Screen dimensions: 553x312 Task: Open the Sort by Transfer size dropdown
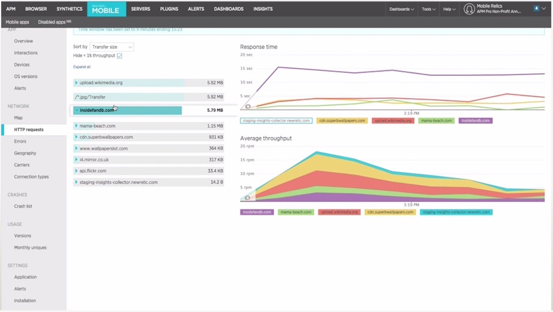point(112,47)
